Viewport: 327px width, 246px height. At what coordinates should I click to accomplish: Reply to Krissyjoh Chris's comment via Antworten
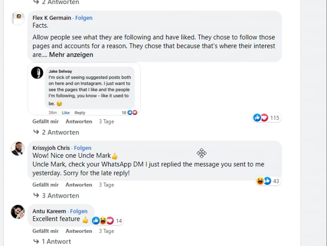(x=78, y=185)
